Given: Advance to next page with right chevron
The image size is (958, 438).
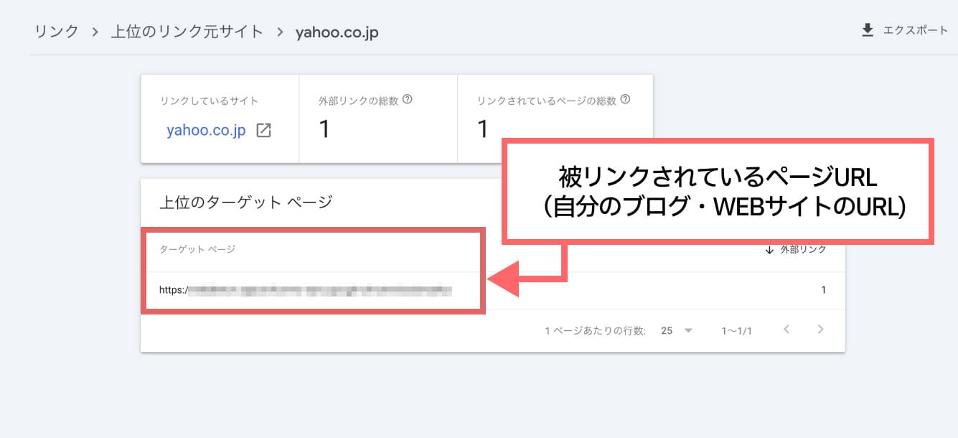Looking at the screenshot, I should [x=820, y=330].
